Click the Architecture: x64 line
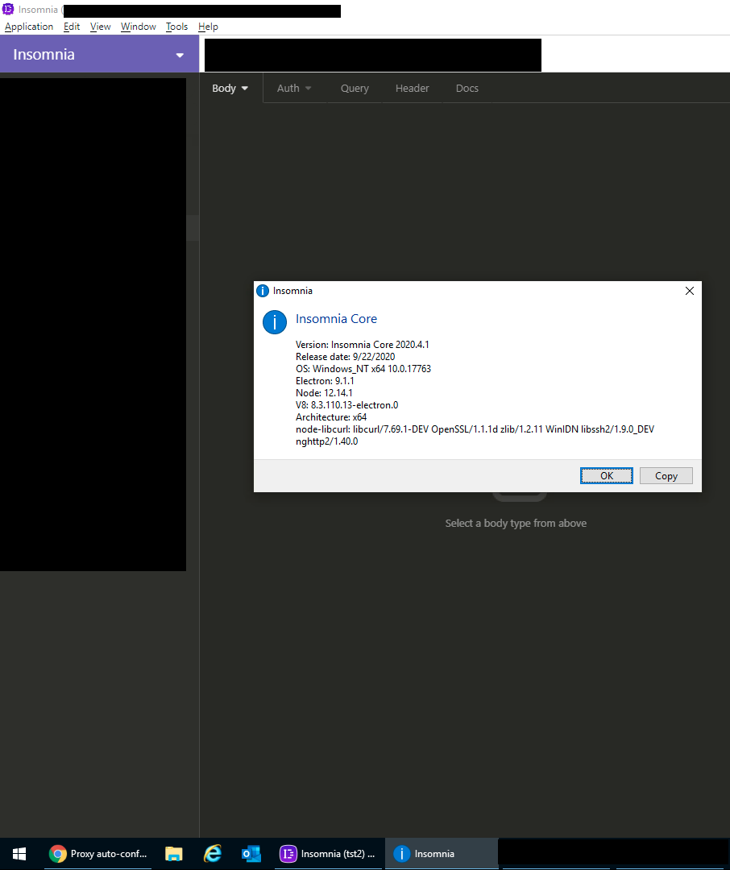 tap(331, 417)
